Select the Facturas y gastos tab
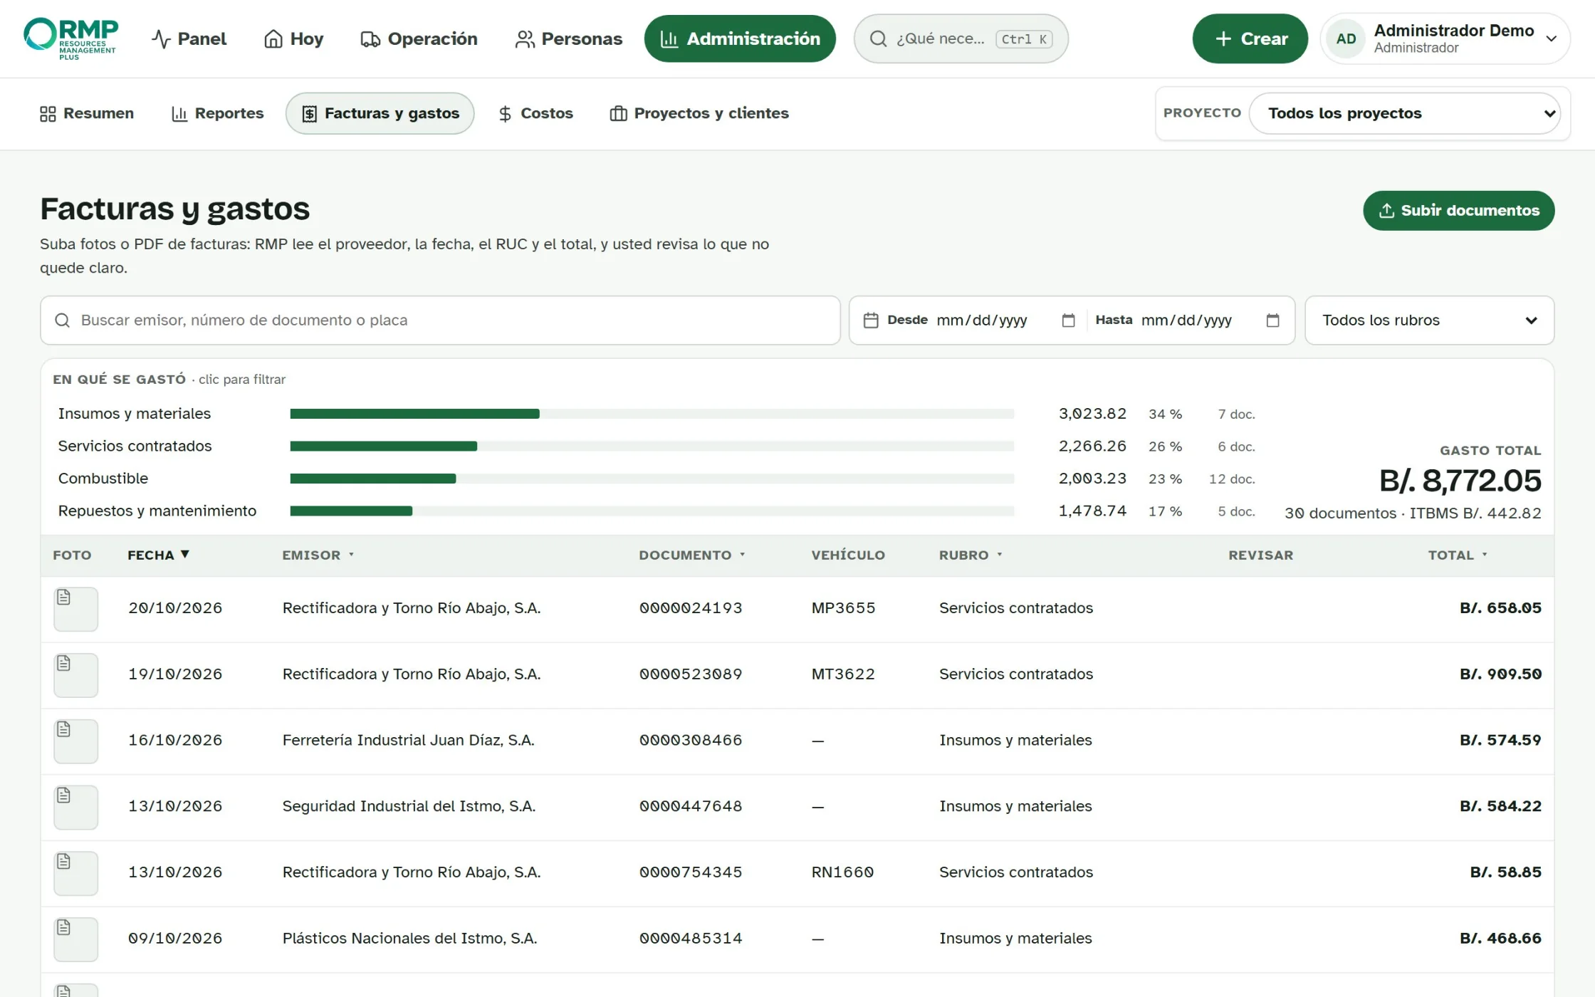 [x=380, y=113]
